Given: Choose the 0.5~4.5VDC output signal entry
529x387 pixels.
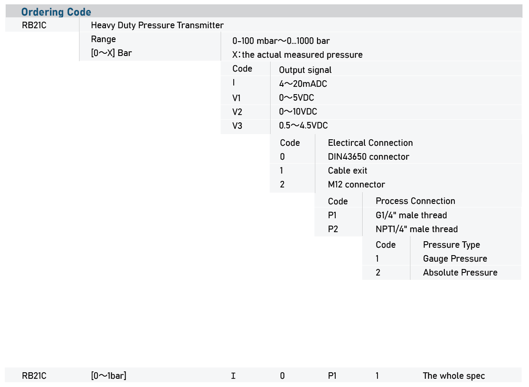Looking at the screenshot, I should click(303, 126).
